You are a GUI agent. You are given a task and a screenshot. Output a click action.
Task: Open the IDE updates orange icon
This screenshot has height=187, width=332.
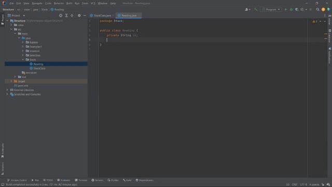323,9
